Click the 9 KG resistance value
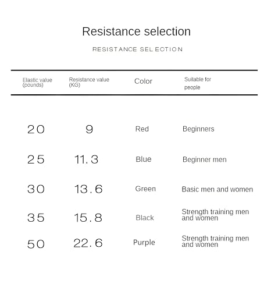271x291 pixels. coord(90,129)
